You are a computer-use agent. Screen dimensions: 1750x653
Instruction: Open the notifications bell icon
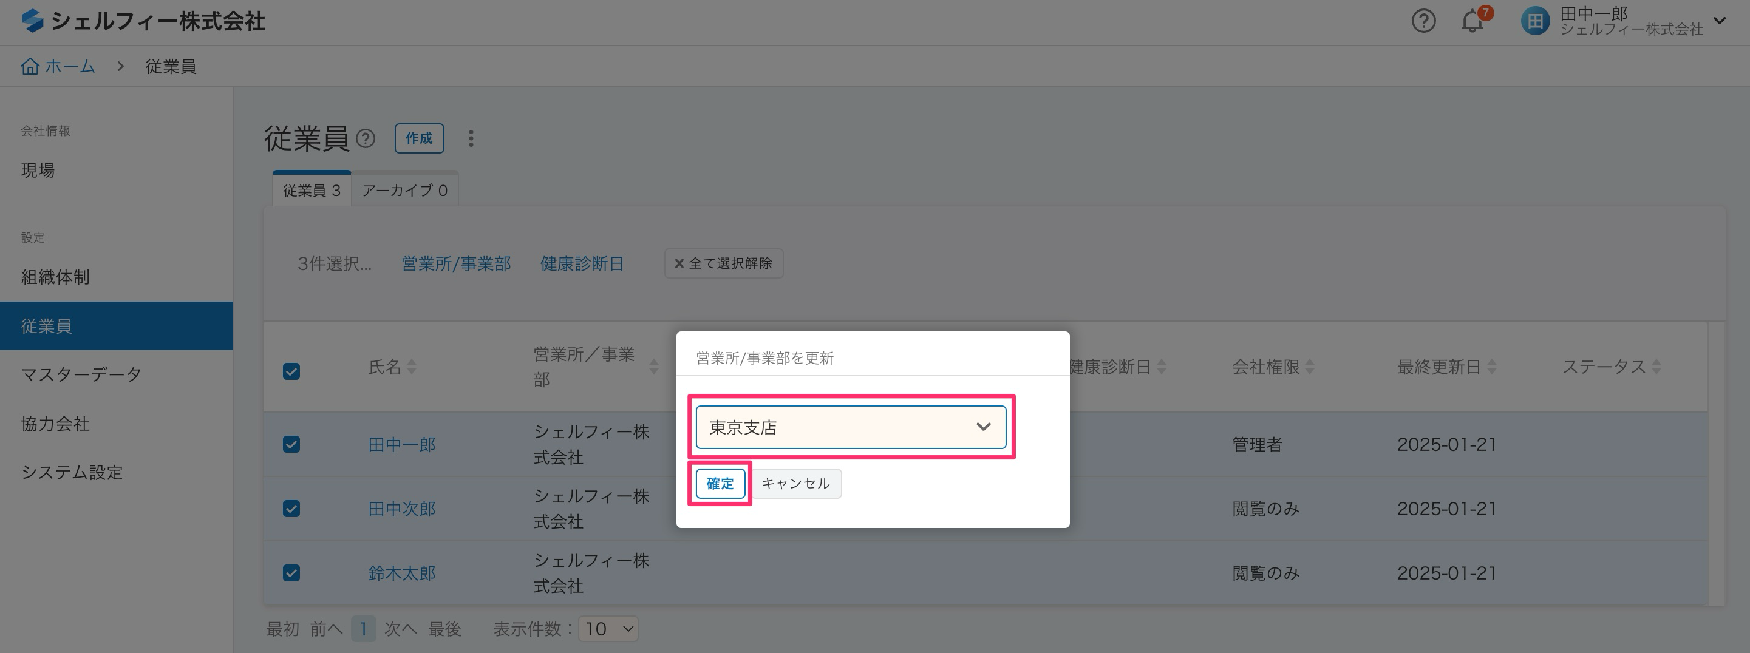coord(1471,22)
